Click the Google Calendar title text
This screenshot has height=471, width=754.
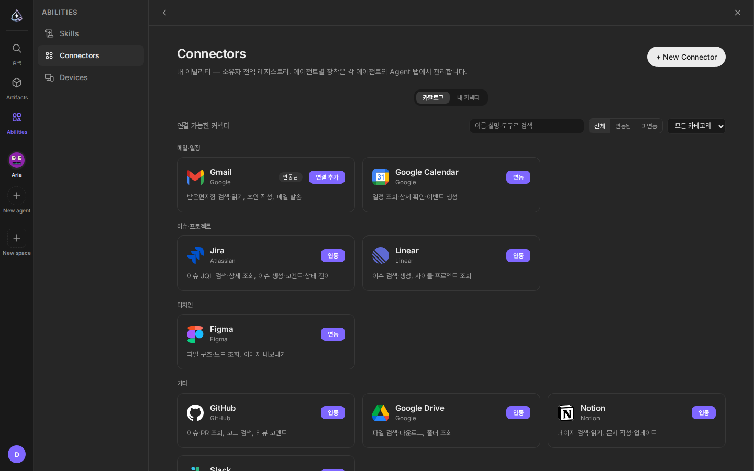coord(427,172)
